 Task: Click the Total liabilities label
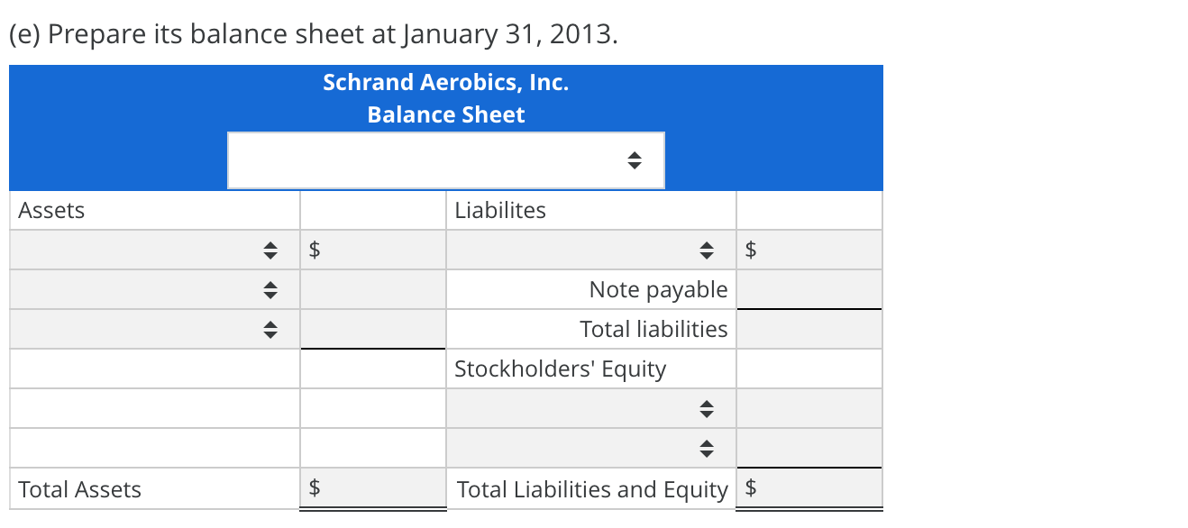coord(653,329)
